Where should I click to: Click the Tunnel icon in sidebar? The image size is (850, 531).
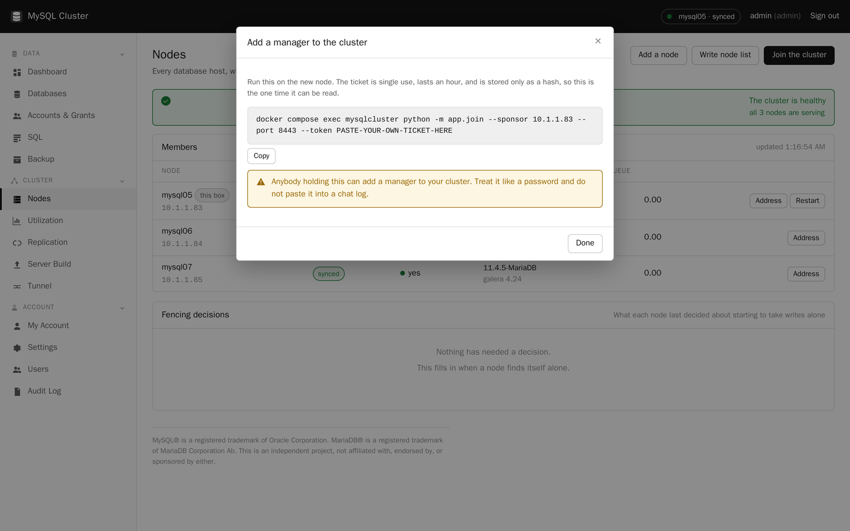(17, 287)
